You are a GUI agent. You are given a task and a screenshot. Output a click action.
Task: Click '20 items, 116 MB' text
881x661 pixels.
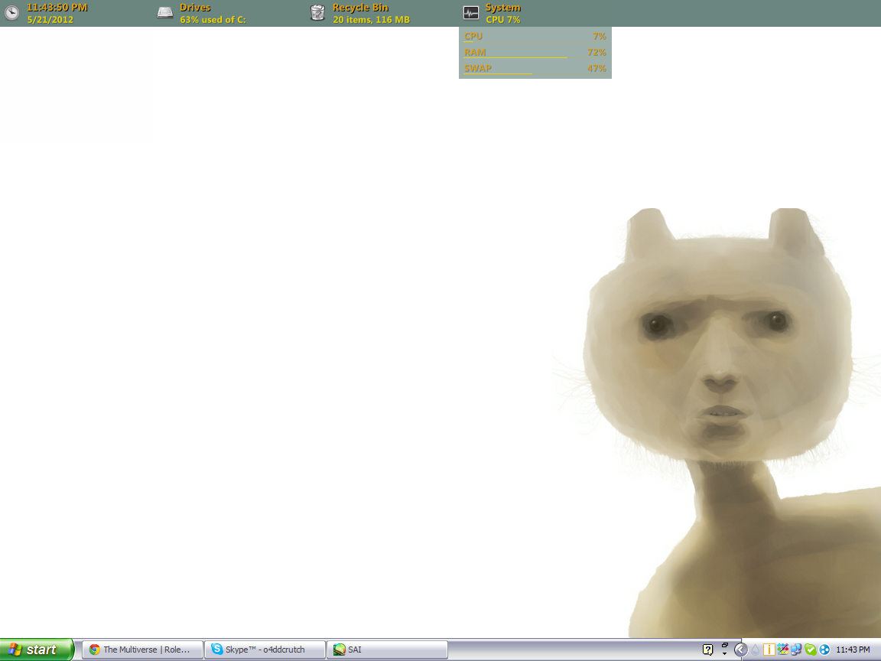click(x=372, y=20)
